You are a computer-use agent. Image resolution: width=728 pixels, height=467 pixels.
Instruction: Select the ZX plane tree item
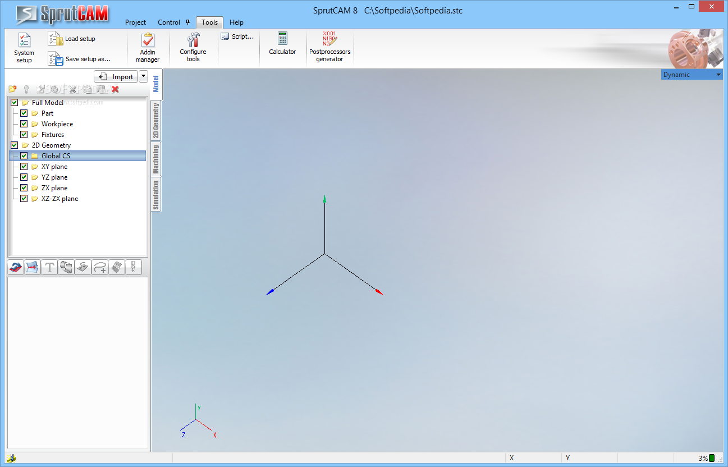pyautogui.click(x=54, y=188)
